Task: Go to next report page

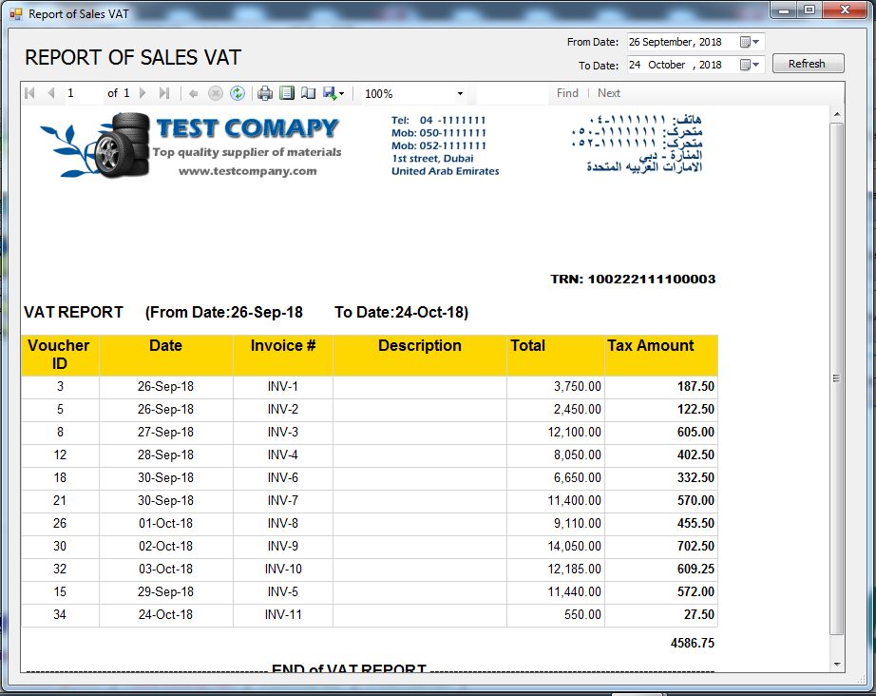Action: coord(143,93)
